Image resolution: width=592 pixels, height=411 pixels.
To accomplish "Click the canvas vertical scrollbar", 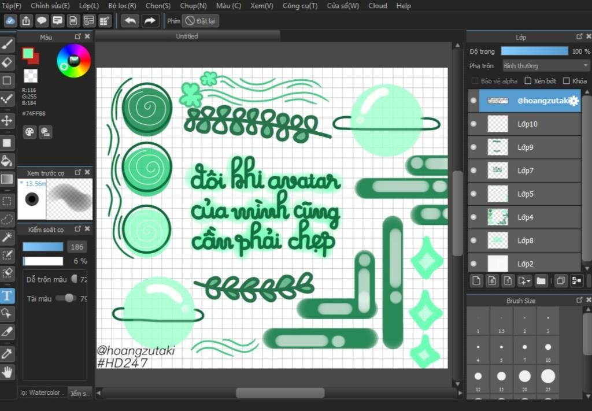I will click(458, 214).
